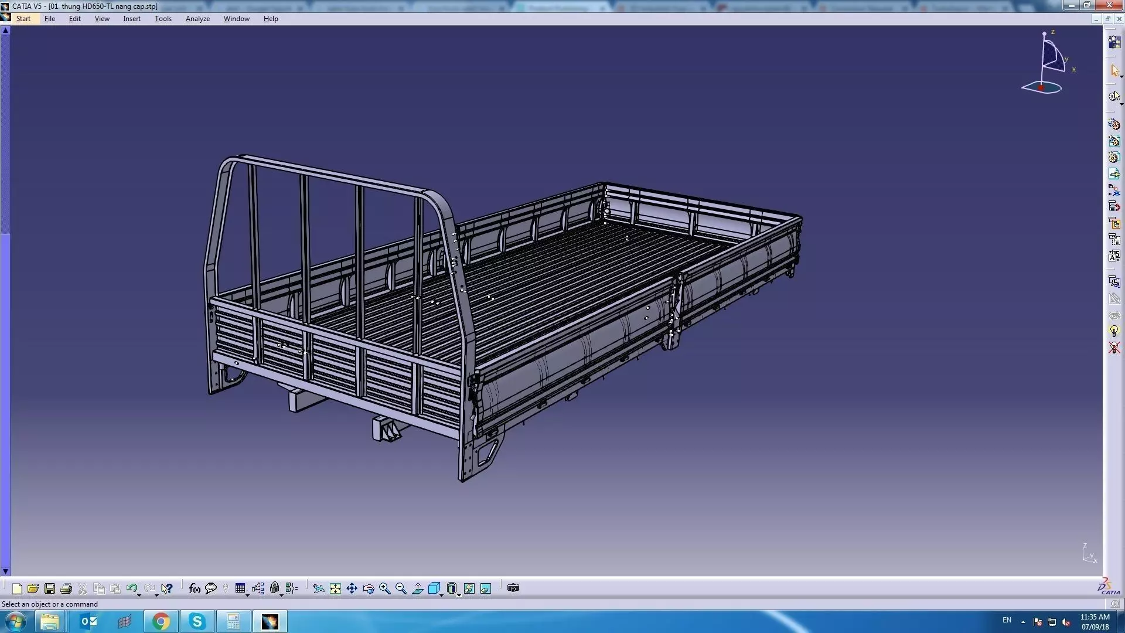Screen dimensions: 1125x633
Task: Select the Fit All In tool
Action: click(x=335, y=588)
